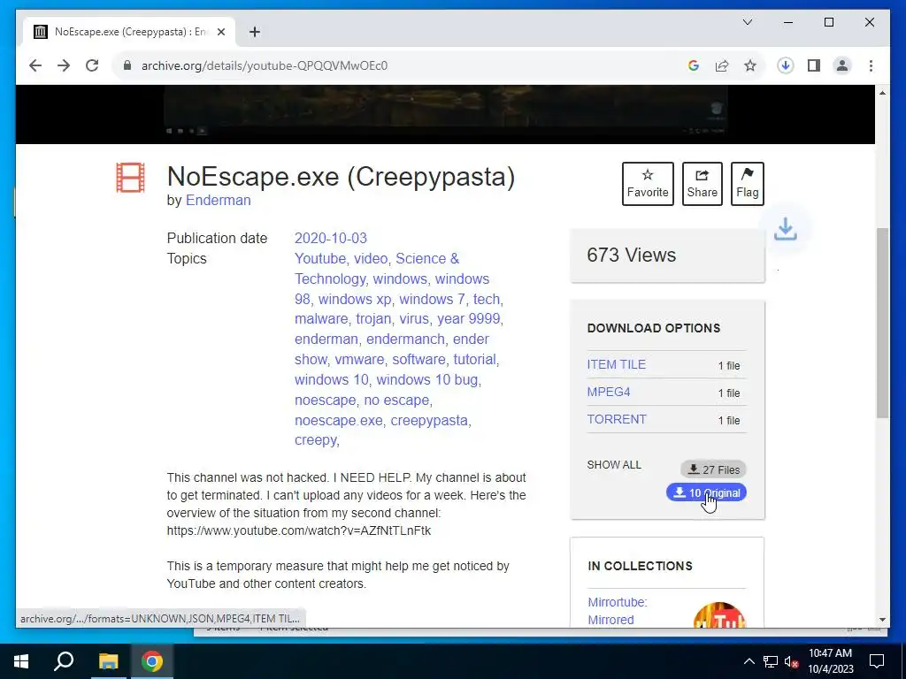The width and height of the screenshot is (906, 679).
Task: Download the MPEG4 file
Action: coord(609,392)
